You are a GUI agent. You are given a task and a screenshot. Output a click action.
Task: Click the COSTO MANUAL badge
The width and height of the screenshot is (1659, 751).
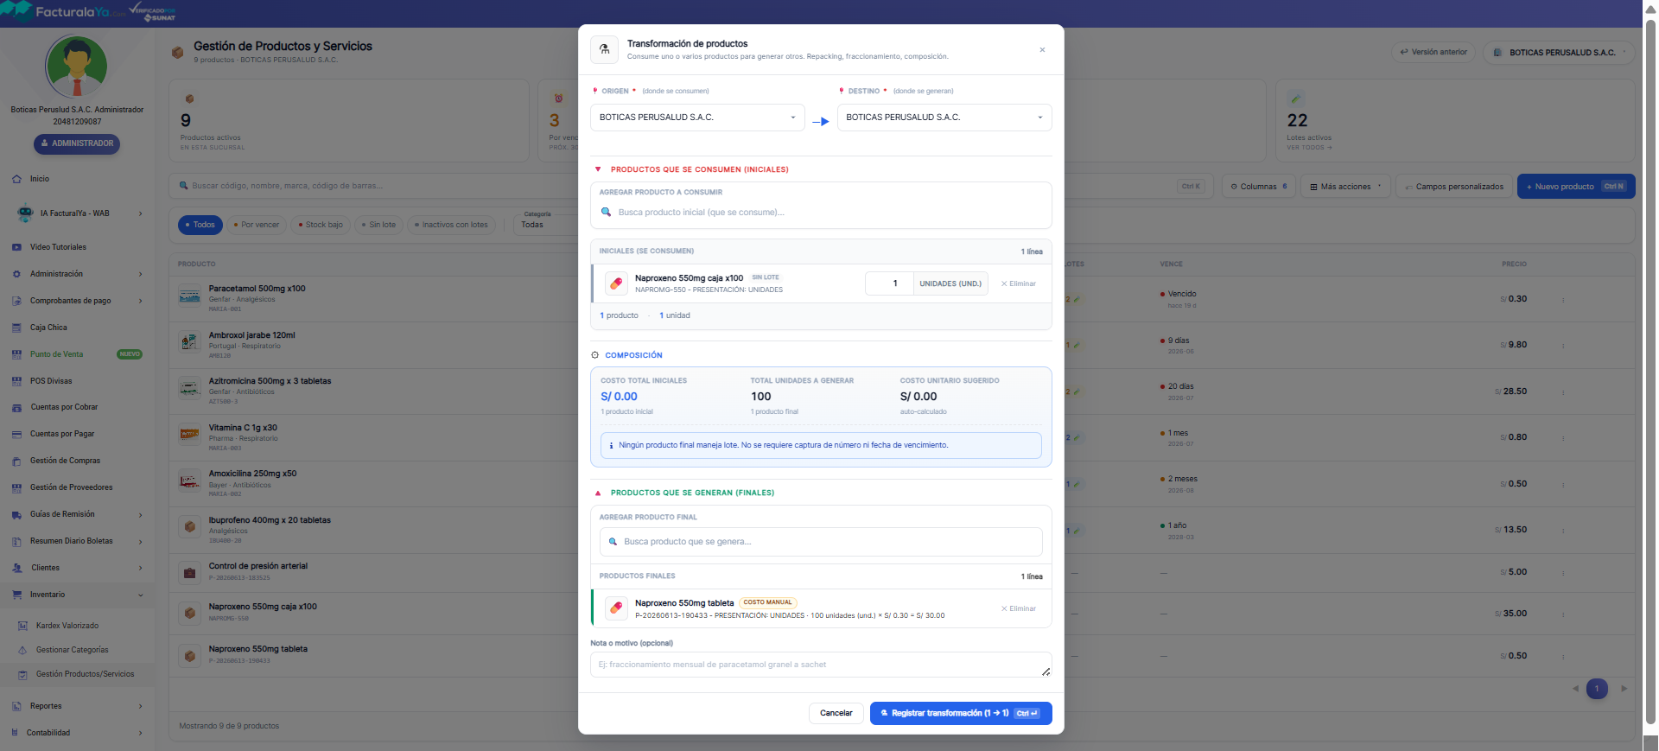[x=767, y=602]
